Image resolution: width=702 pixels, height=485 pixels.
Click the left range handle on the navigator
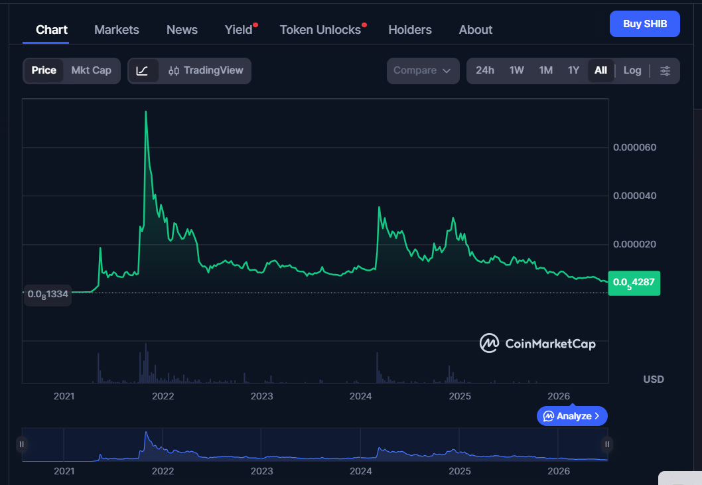point(21,445)
